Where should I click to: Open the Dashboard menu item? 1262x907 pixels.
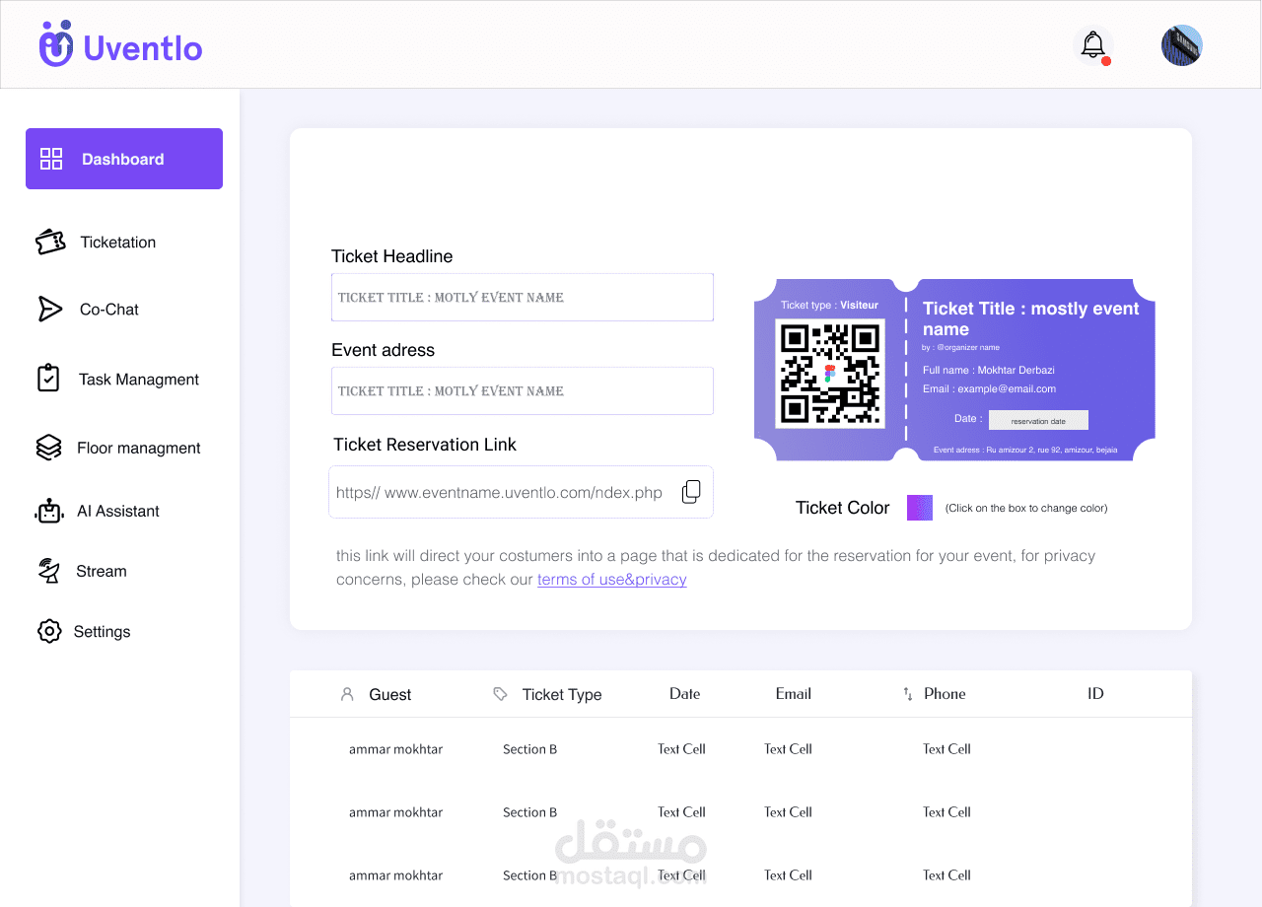pyautogui.click(x=124, y=159)
